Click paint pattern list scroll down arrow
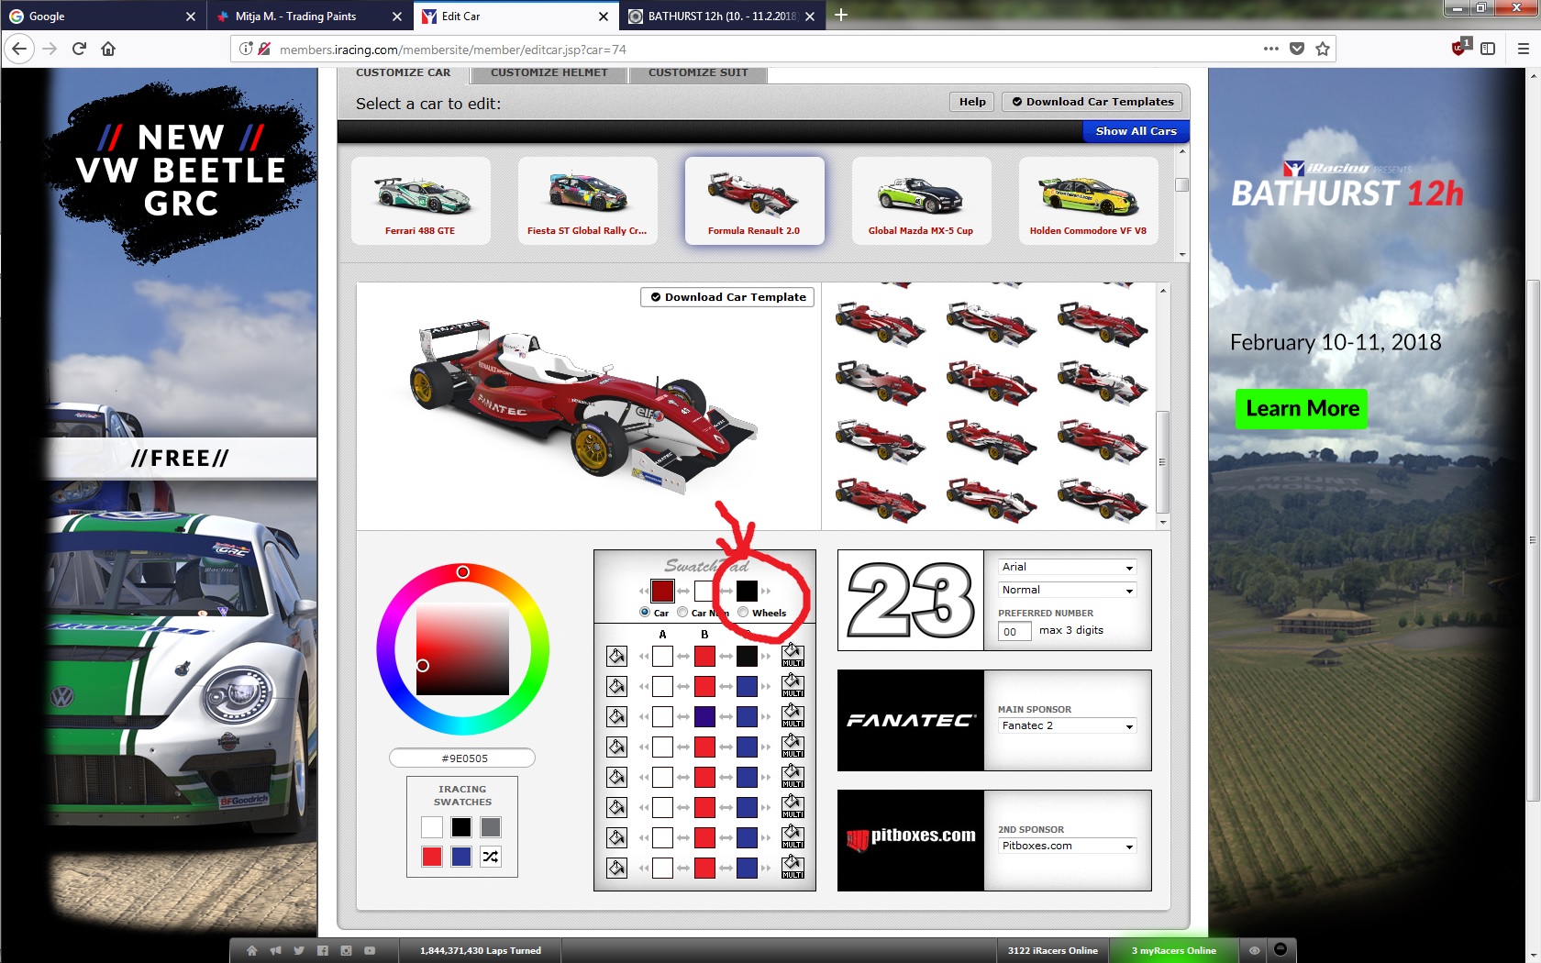The width and height of the screenshot is (1541, 963). [x=1163, y=523]
